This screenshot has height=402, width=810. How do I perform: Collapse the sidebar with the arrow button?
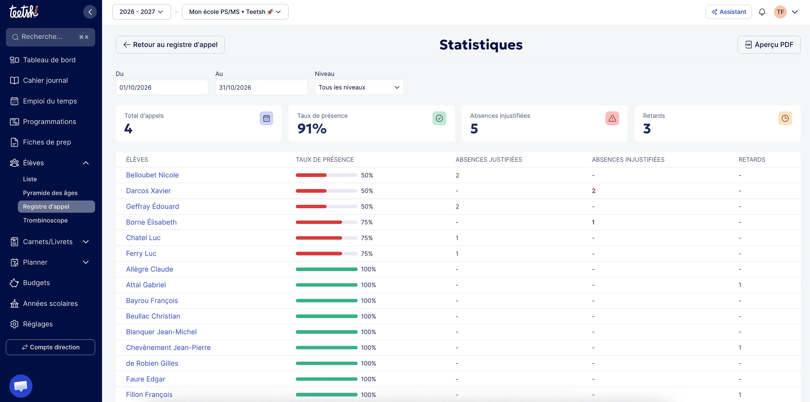(90, 12)
